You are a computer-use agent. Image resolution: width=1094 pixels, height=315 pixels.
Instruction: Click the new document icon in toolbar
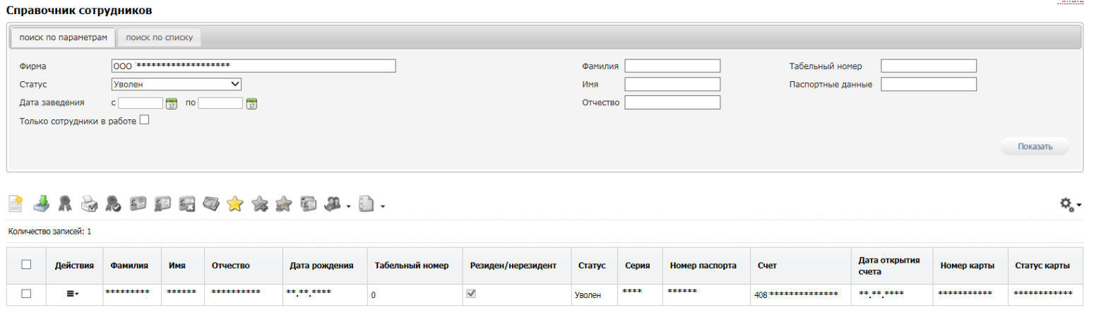[x=16, y=204]
